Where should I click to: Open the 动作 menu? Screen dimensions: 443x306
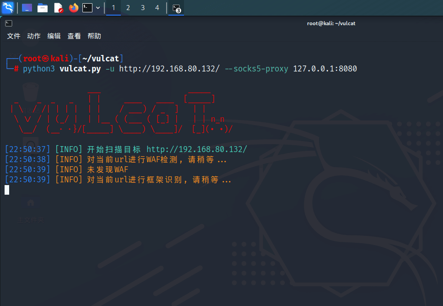(x=33, y=36)
